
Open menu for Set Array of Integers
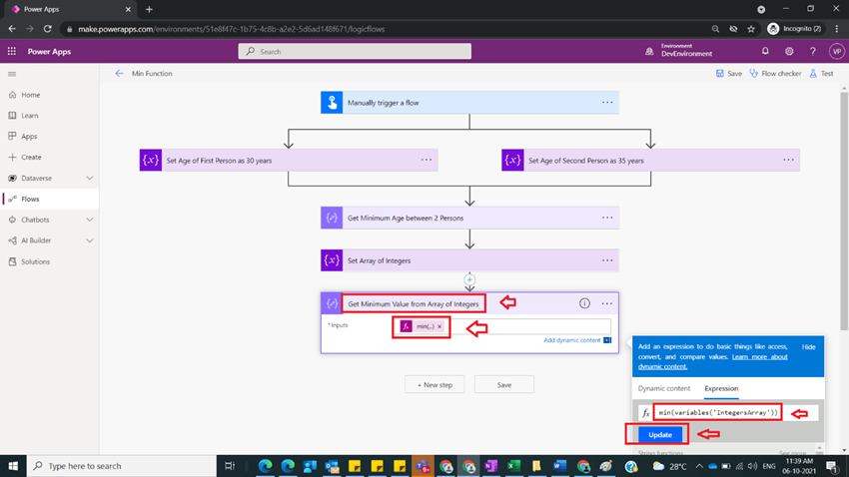(607, 260)
